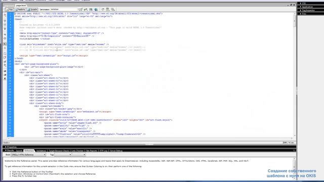Open the File Management toolbar icon
324x182 pixels.
point(91,10)
